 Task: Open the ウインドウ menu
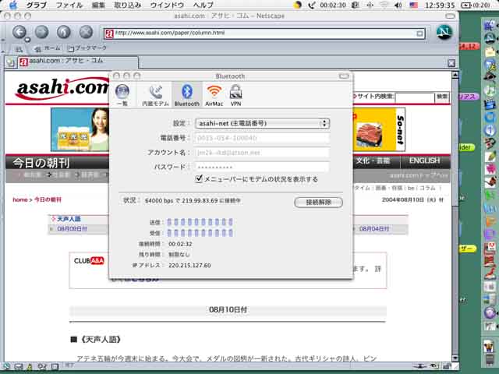tap(167, 5)
